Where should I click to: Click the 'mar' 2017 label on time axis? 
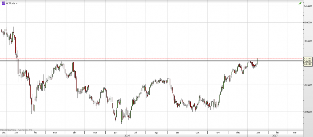295,132
